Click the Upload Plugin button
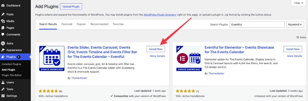Screen dimensions: 308x101 (71, 6)
